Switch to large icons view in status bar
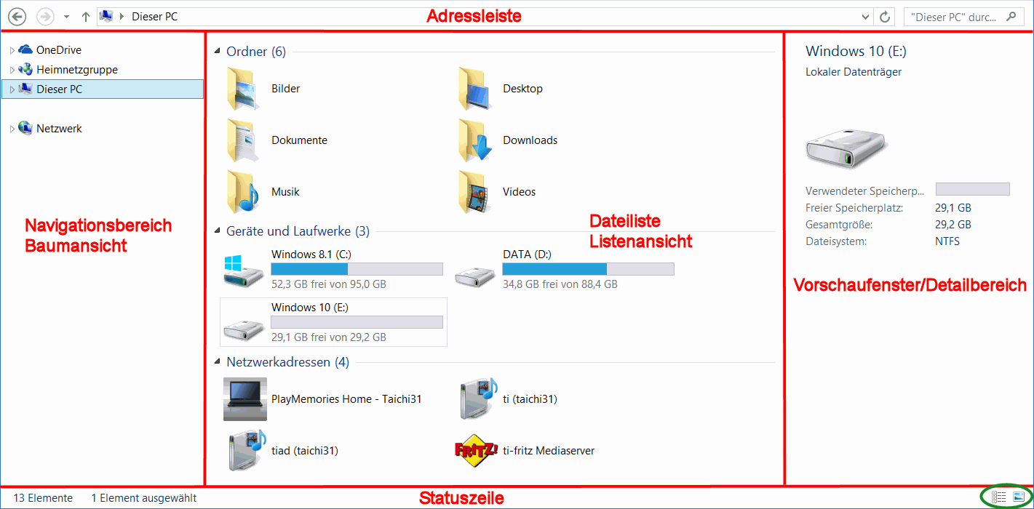This screenshot has height=509, width=1034. click(x=1018, y=497)
